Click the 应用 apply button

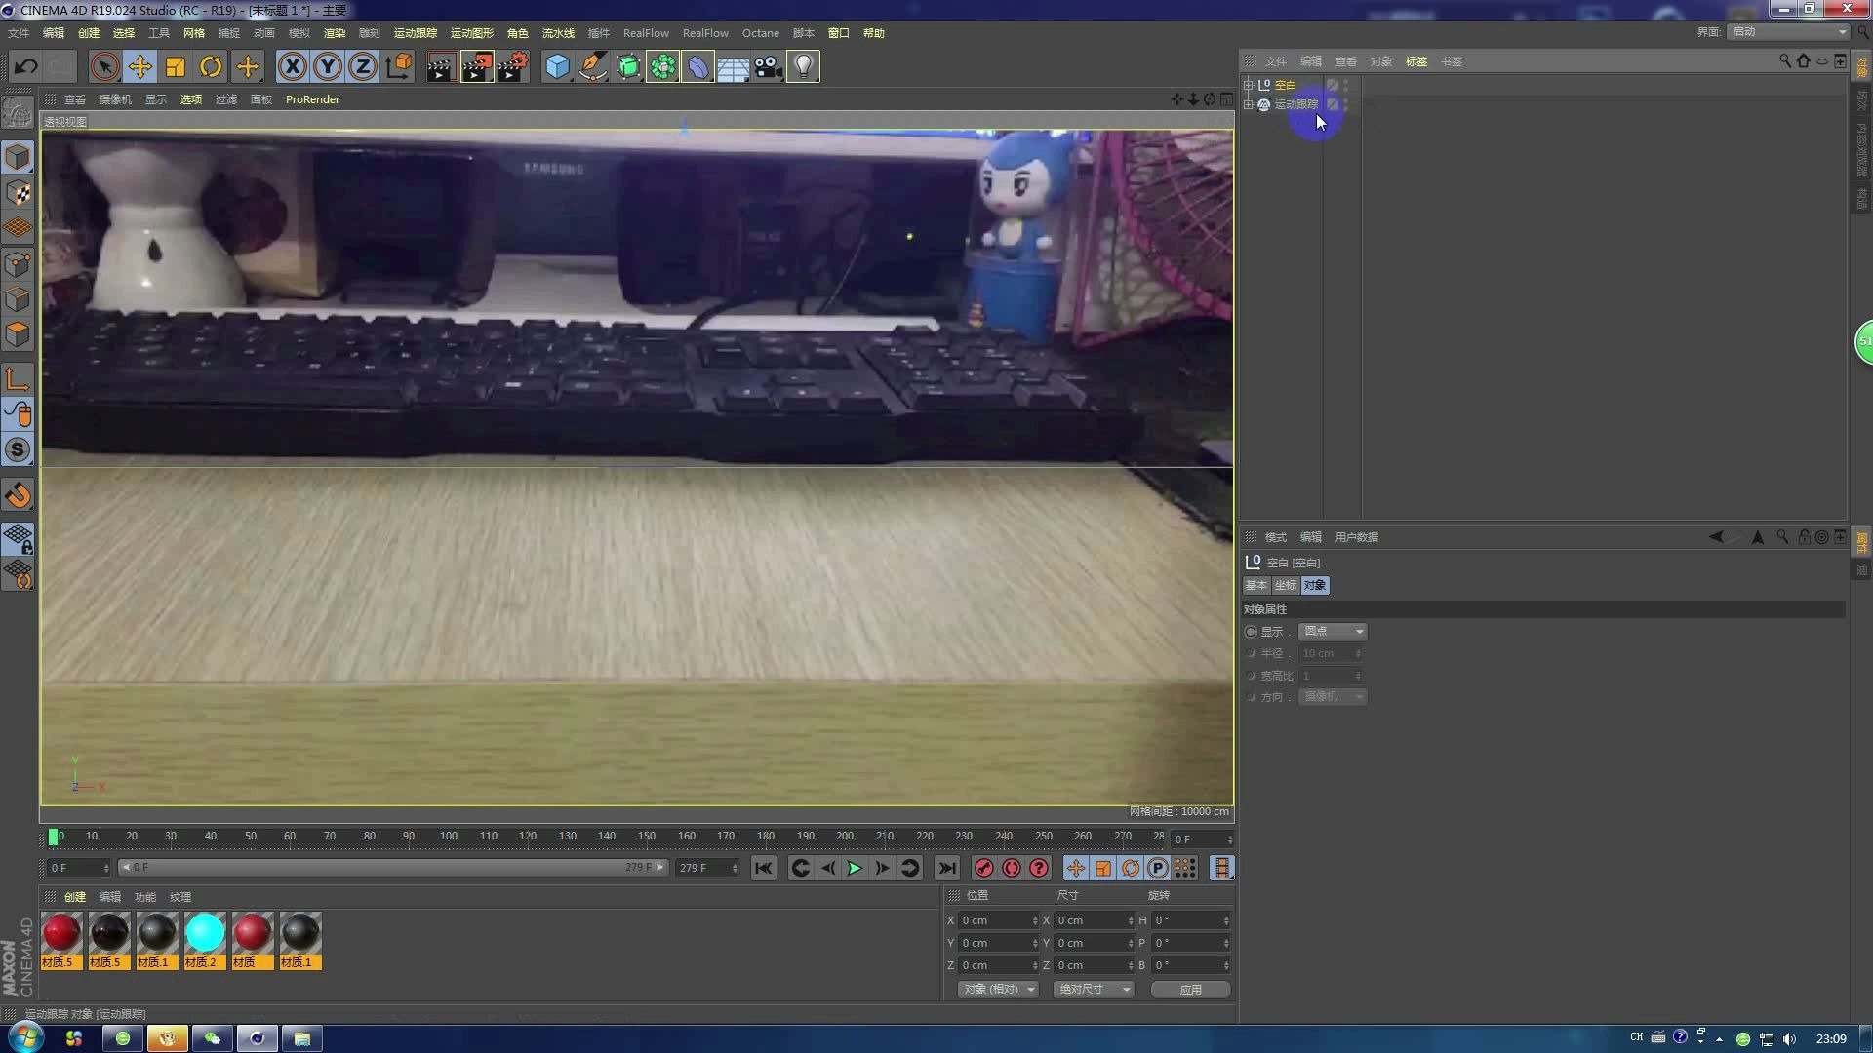coord(1190,989)
